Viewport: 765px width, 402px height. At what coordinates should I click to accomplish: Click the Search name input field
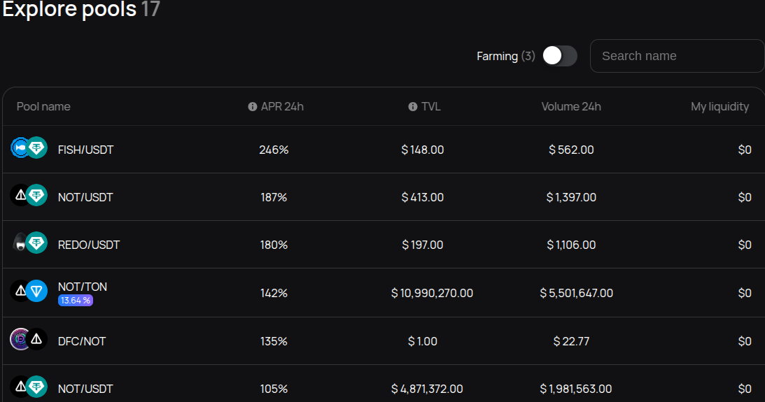676,56
